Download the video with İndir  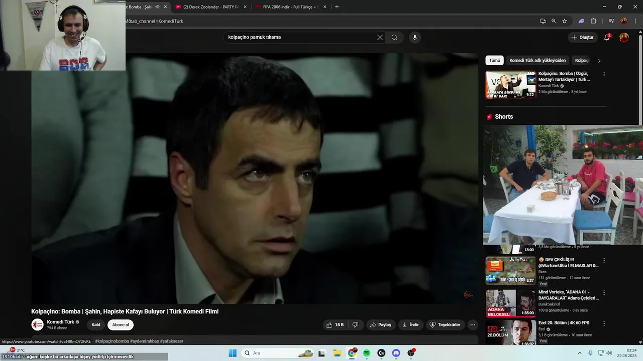(x=410, y=325)
